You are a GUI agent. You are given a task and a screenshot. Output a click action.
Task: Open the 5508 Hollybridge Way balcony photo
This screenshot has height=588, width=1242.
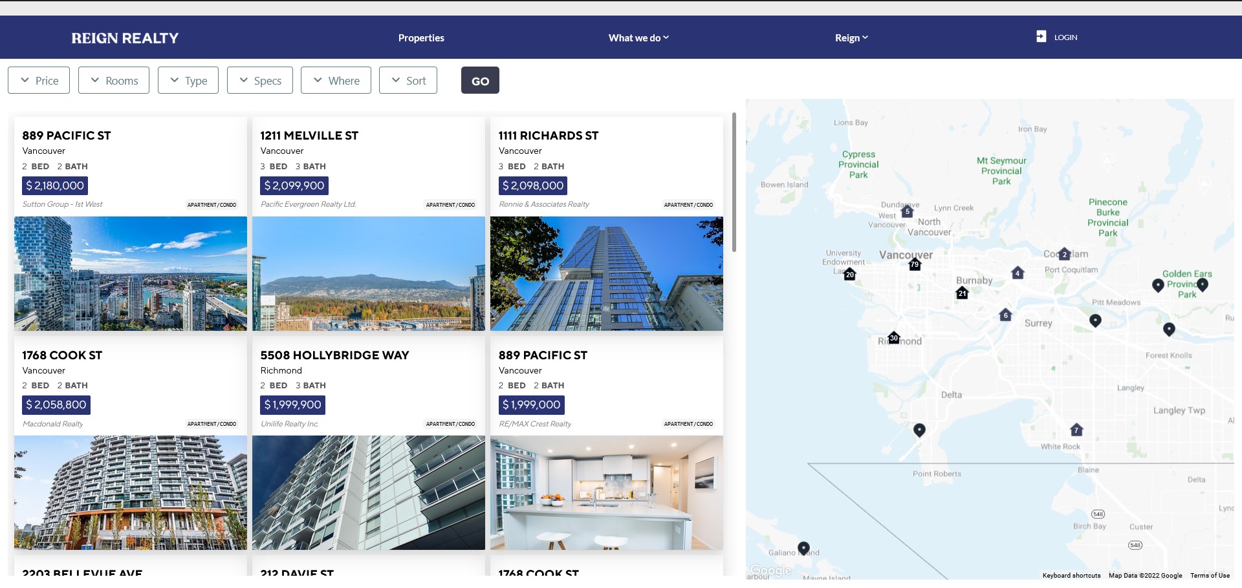coord(369,492)
